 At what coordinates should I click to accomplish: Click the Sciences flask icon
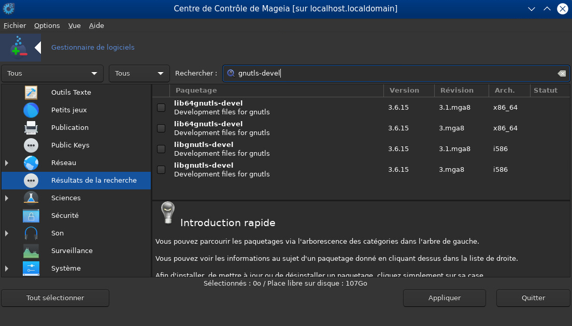click(x=31, y=198)
